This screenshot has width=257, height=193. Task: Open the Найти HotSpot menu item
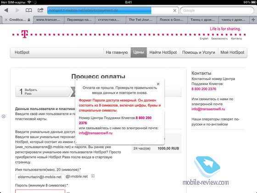pyautogui.click(x=163, y=52)
